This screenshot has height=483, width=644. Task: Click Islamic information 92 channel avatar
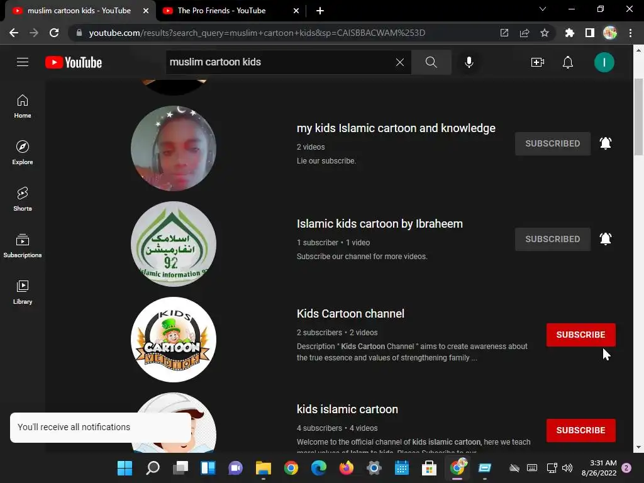tap(174, 244)
